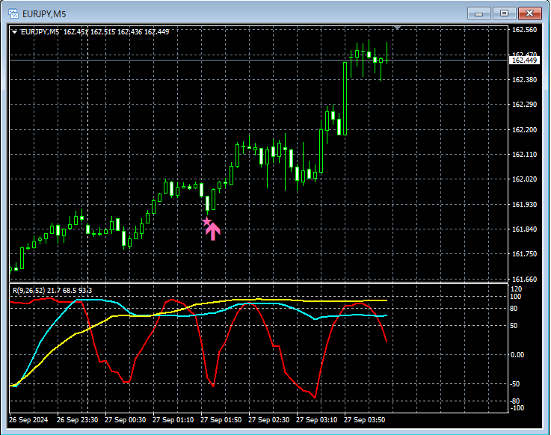The width and height of the screenshot is (551, 435).
Task: Click the 27 Sep 03:10 time label
Action: click(316, 420)
